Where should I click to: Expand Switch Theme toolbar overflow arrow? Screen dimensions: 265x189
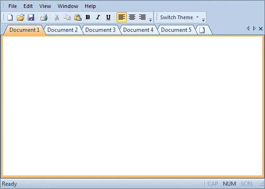(203, 20)
